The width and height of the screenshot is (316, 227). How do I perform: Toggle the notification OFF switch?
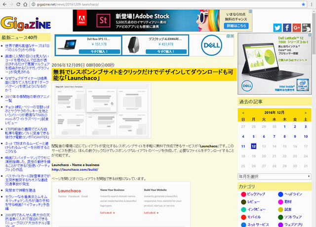click(x=307, y=28)
